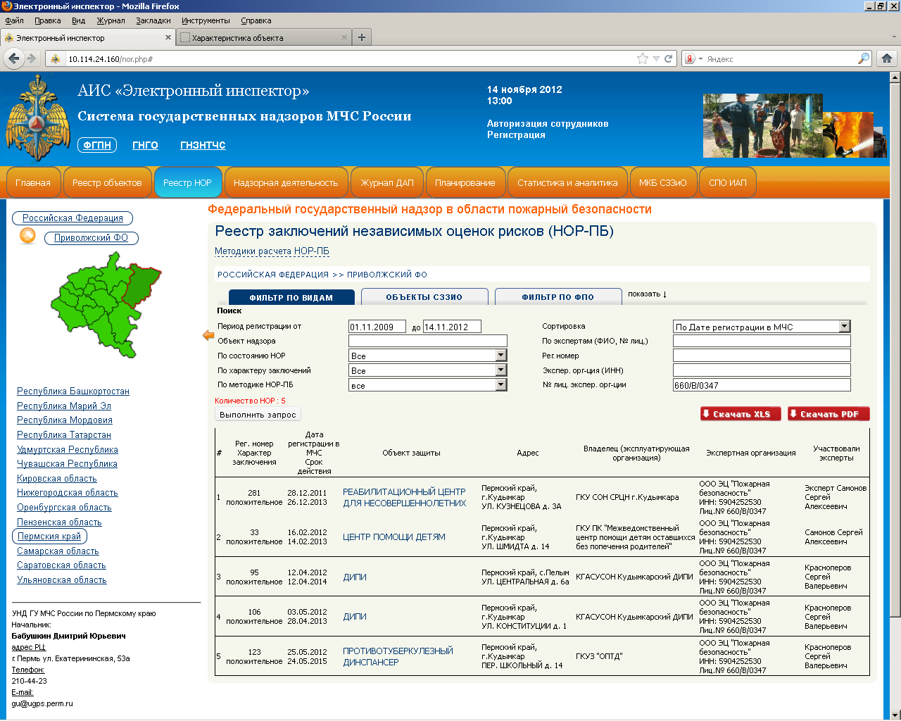Open the По методике НОР-ПБ dropdown

pos(501,385)
